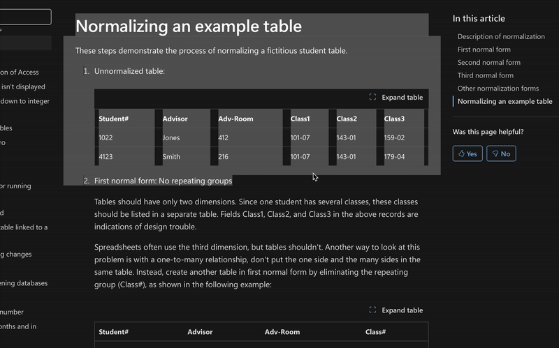Click the thumbs-down icon for No
This screenshot has height=348, width=559.
point(495,153)
